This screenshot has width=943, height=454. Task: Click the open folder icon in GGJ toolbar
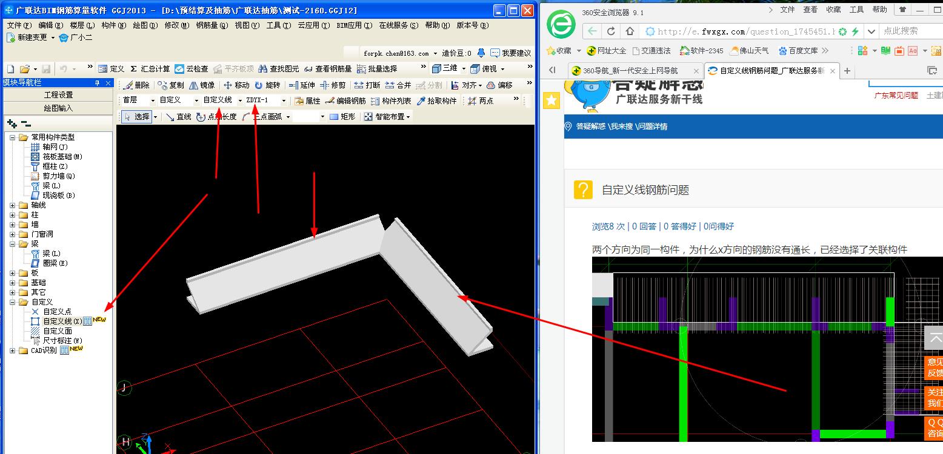coord(25,69)
